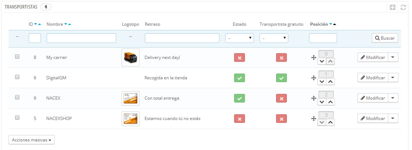Enable NACEXSHOP status
Image resolution: width=412 pixels, height=150 pixels.
[240, 119]
